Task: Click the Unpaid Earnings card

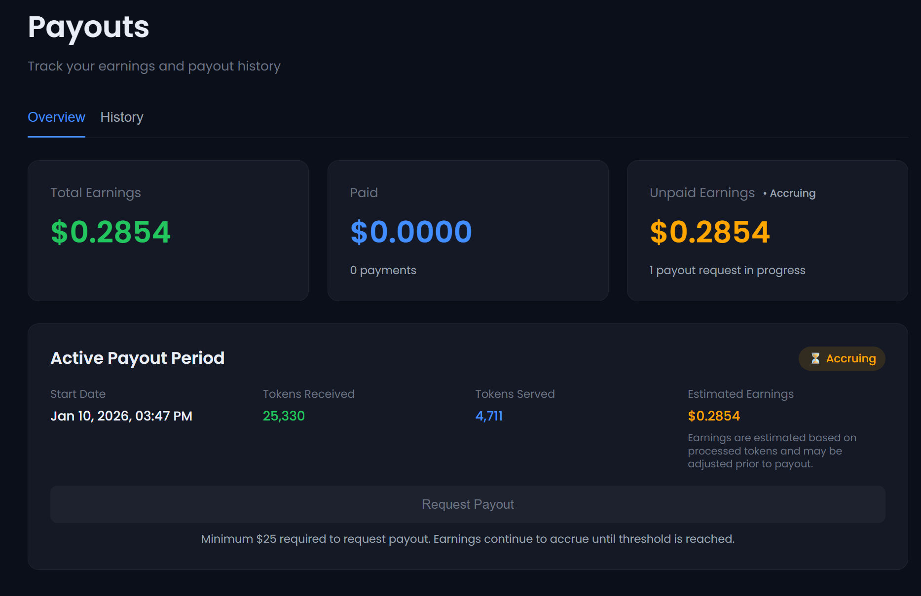Action: point(767,230)
